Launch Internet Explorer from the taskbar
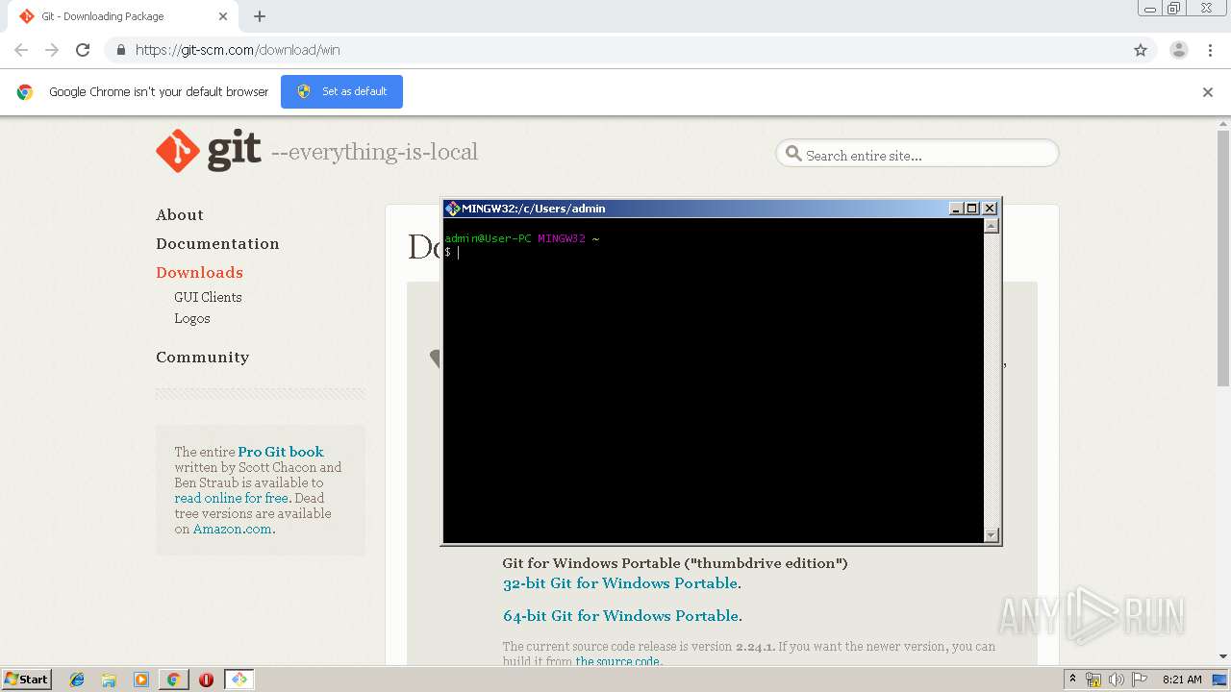 coord(78,680)
